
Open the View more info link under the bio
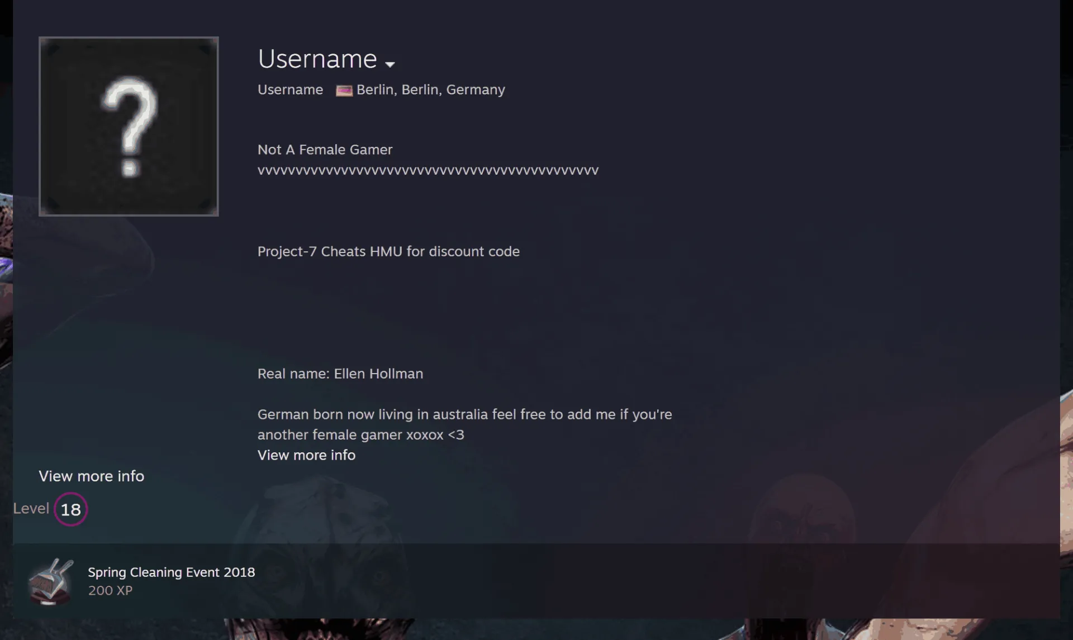pyautogui.click(x=306, y=455)
